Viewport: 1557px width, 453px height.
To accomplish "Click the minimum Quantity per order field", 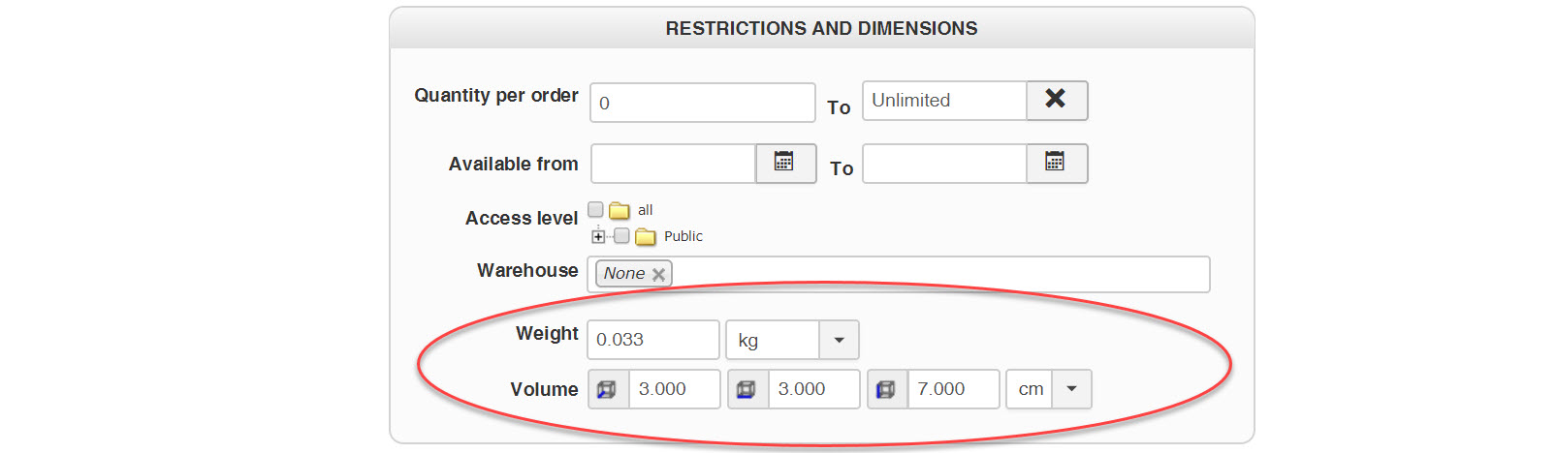I will pyautogui.click(x=702, y=103).
